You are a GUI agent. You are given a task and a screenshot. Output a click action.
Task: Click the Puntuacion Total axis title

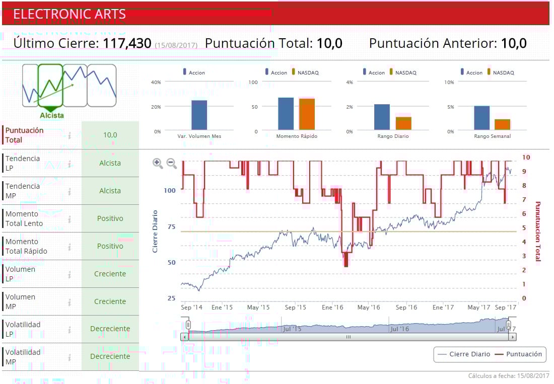[x=538, y=232]
